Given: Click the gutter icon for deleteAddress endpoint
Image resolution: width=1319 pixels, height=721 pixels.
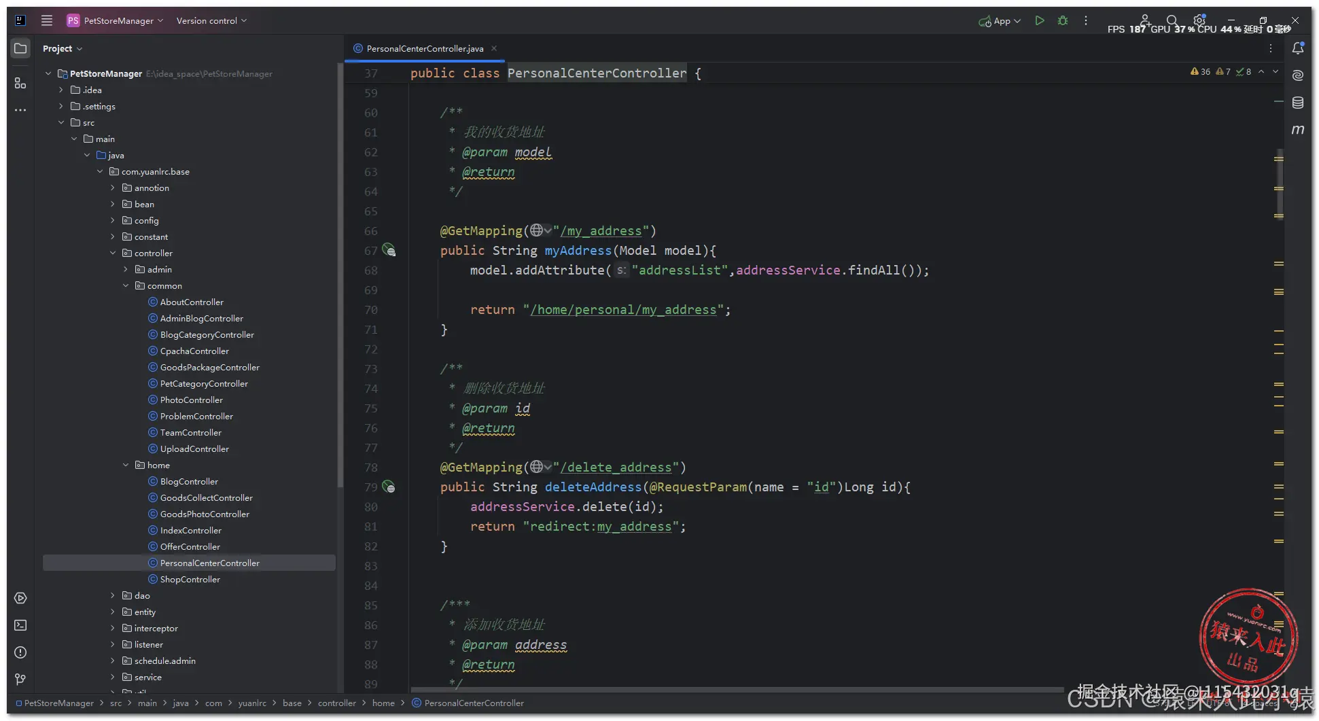Looking at the screenshot, I should point(389,487).
